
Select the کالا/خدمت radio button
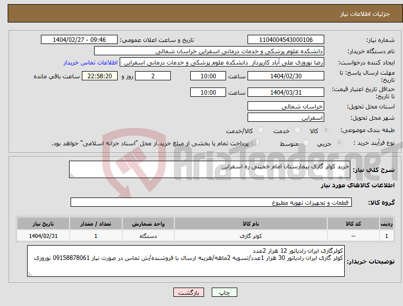coord(261,130)
